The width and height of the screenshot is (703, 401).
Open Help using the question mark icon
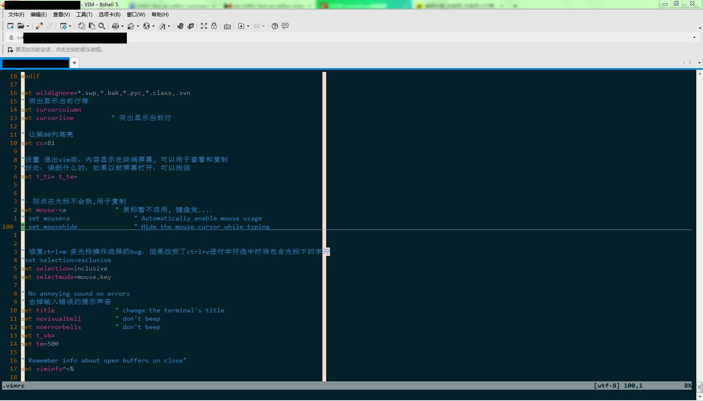point(275,26)
